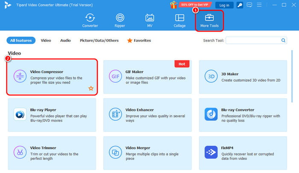Open the Converter tab
This screenshot has height=173, width=299.
90,20
